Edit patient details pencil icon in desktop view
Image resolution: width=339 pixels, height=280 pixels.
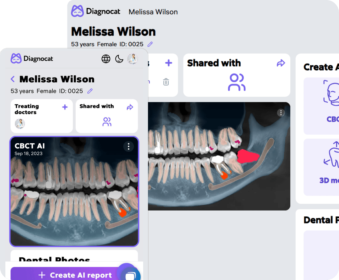[150, 44]
